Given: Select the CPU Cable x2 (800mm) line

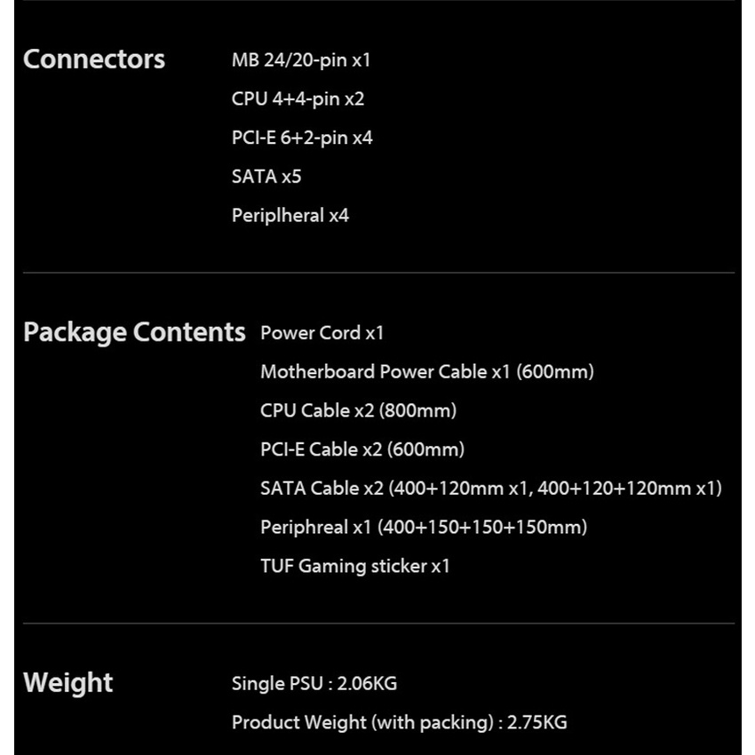Looking at the screenshot, I should [x=358, y=410].
